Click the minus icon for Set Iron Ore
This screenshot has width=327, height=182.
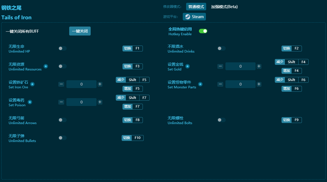coord(61,84)
